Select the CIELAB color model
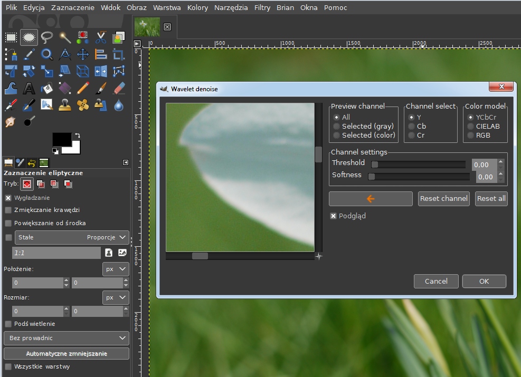This screenshot has height=377, width=521. [470, 127]
